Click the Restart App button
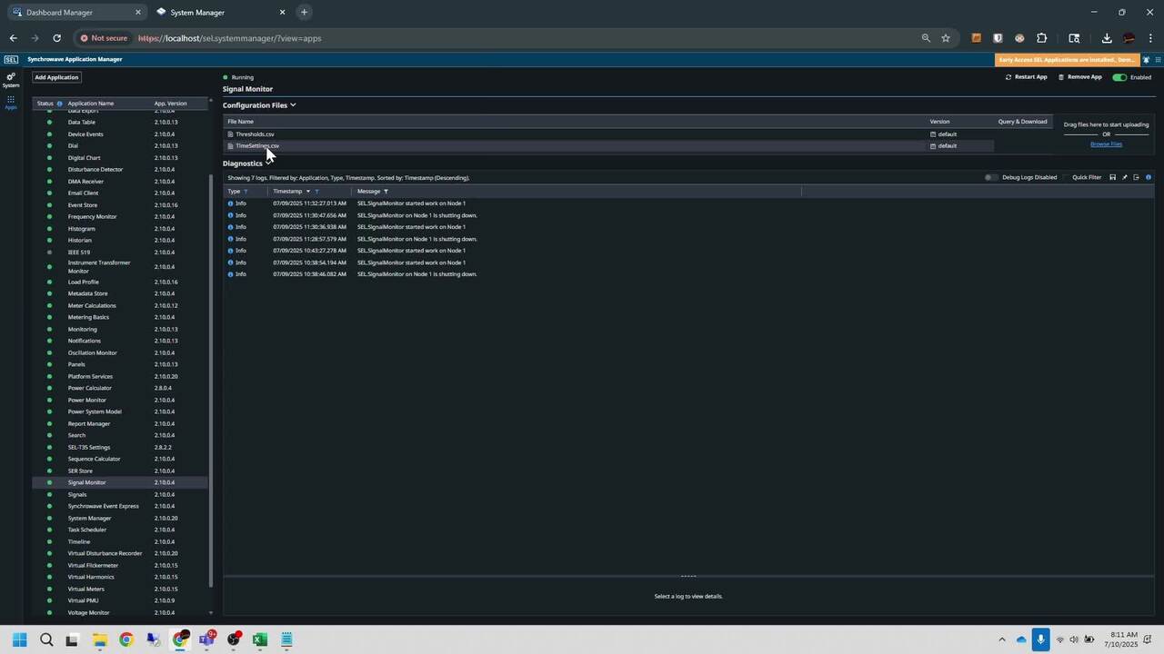The width and height of the screenshot is (1164, 654). point(1026,77)
